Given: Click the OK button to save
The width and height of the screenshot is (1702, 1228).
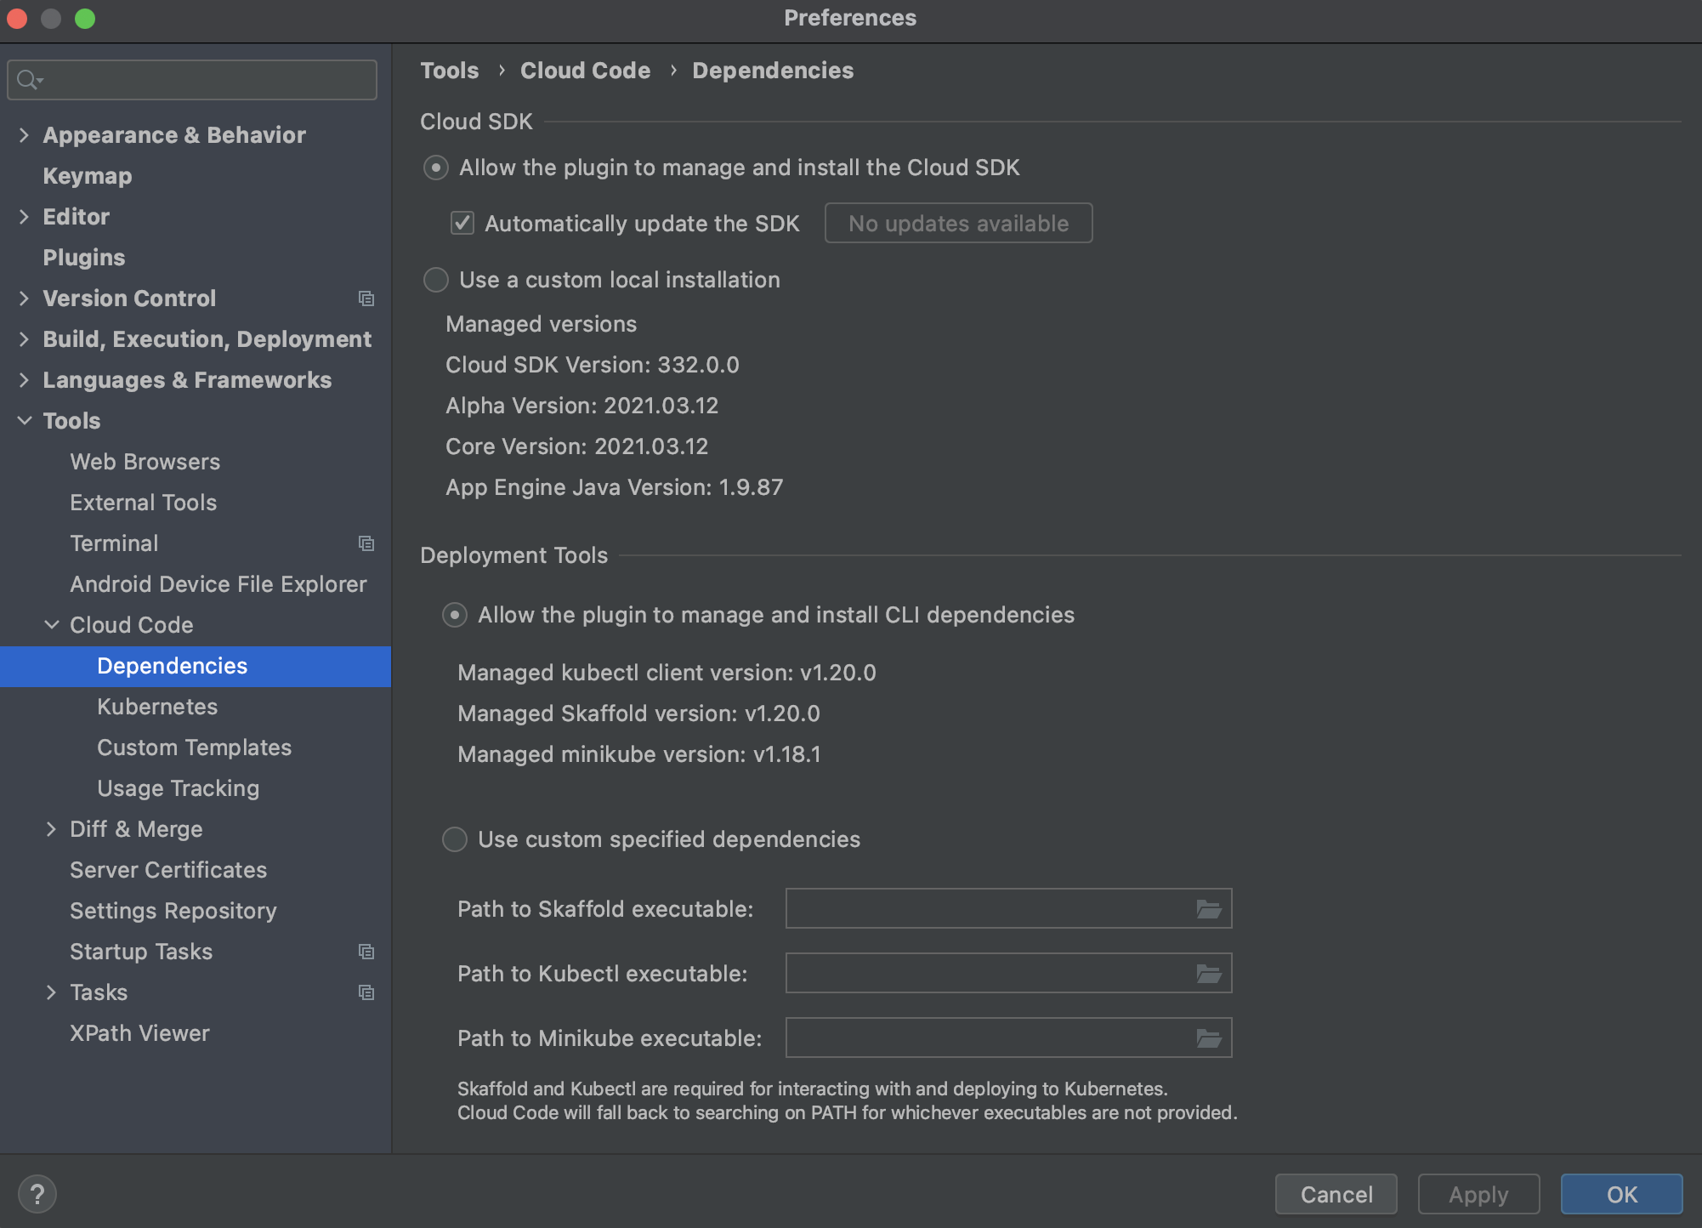Looking at the screenshot, I should coord(1619,1192).
